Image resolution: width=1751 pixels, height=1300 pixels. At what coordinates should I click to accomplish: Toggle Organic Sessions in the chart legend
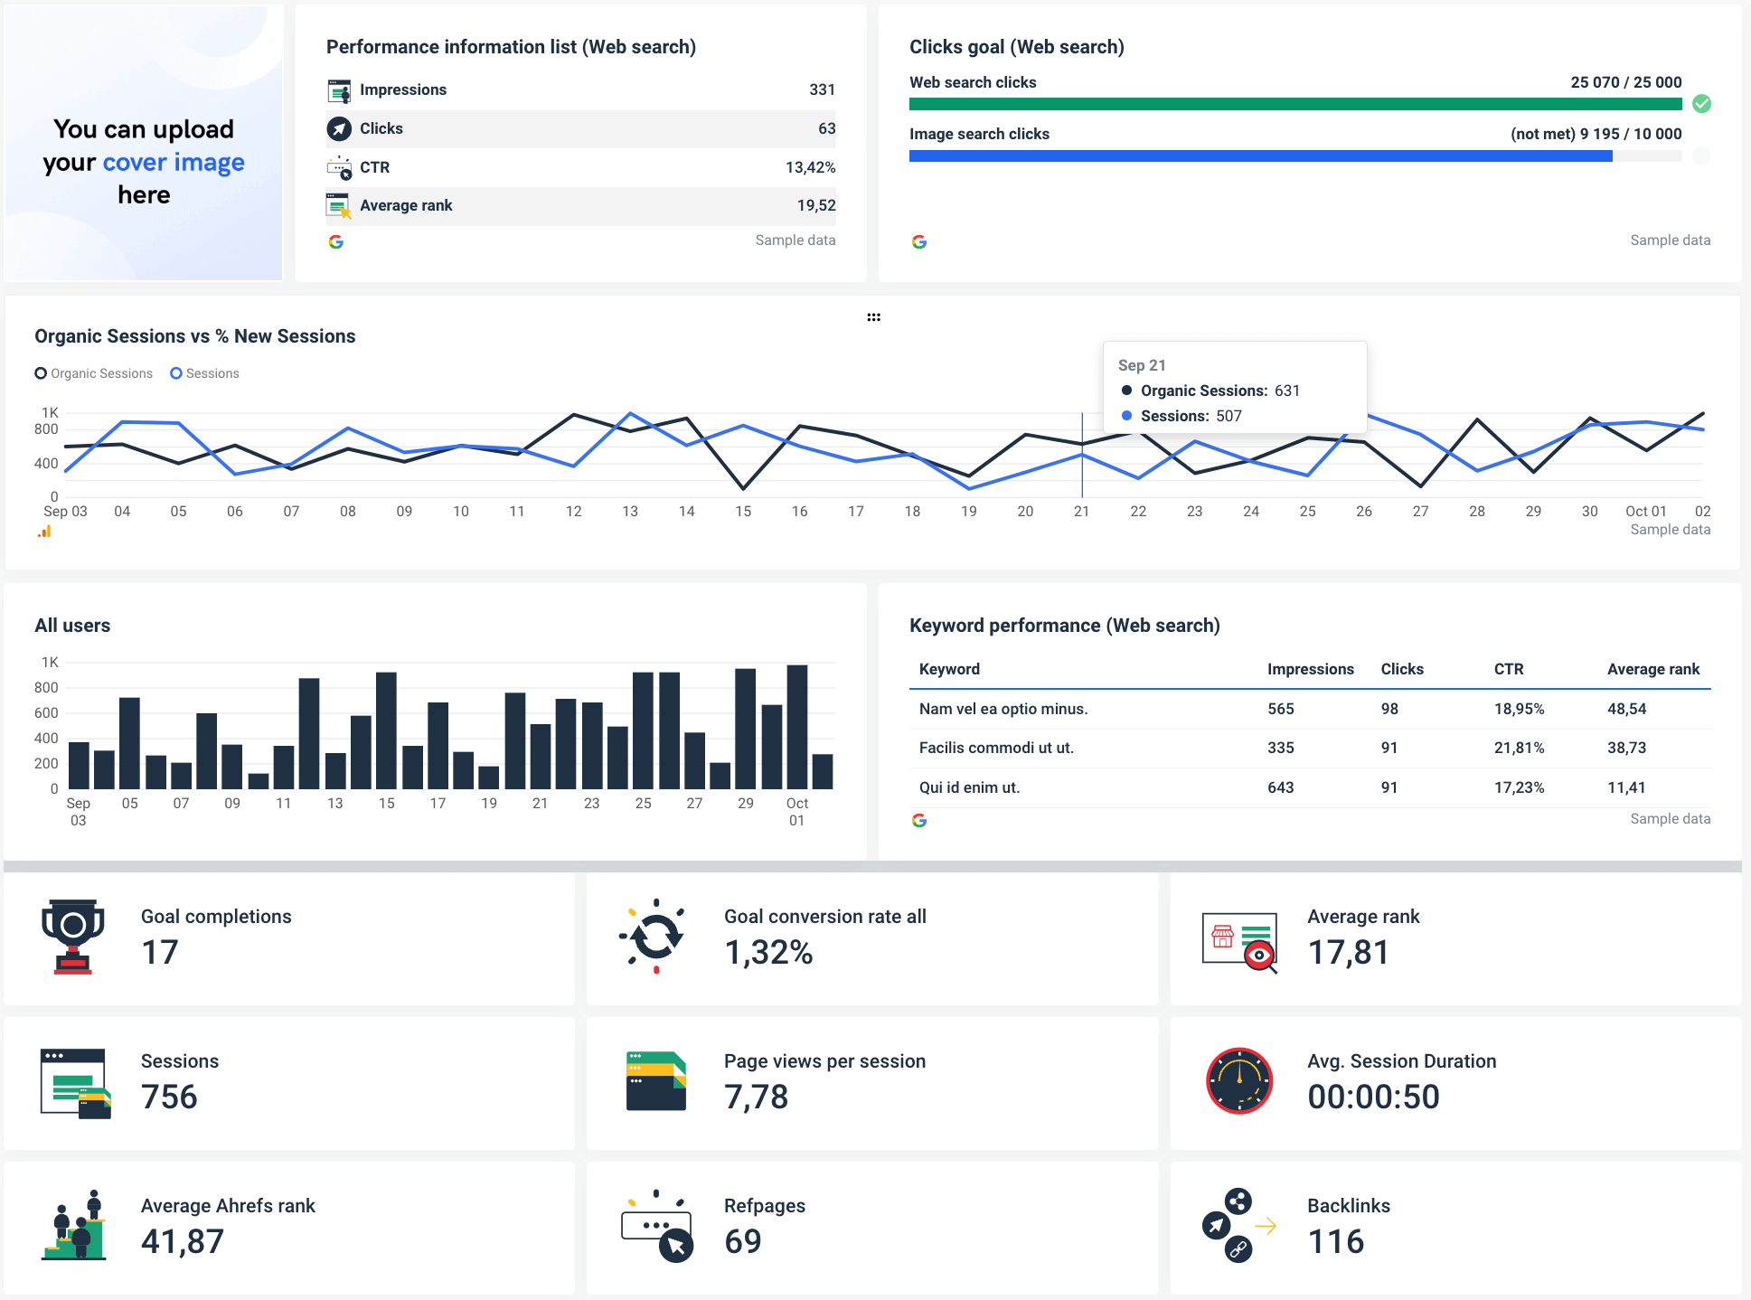pos(93,372)
